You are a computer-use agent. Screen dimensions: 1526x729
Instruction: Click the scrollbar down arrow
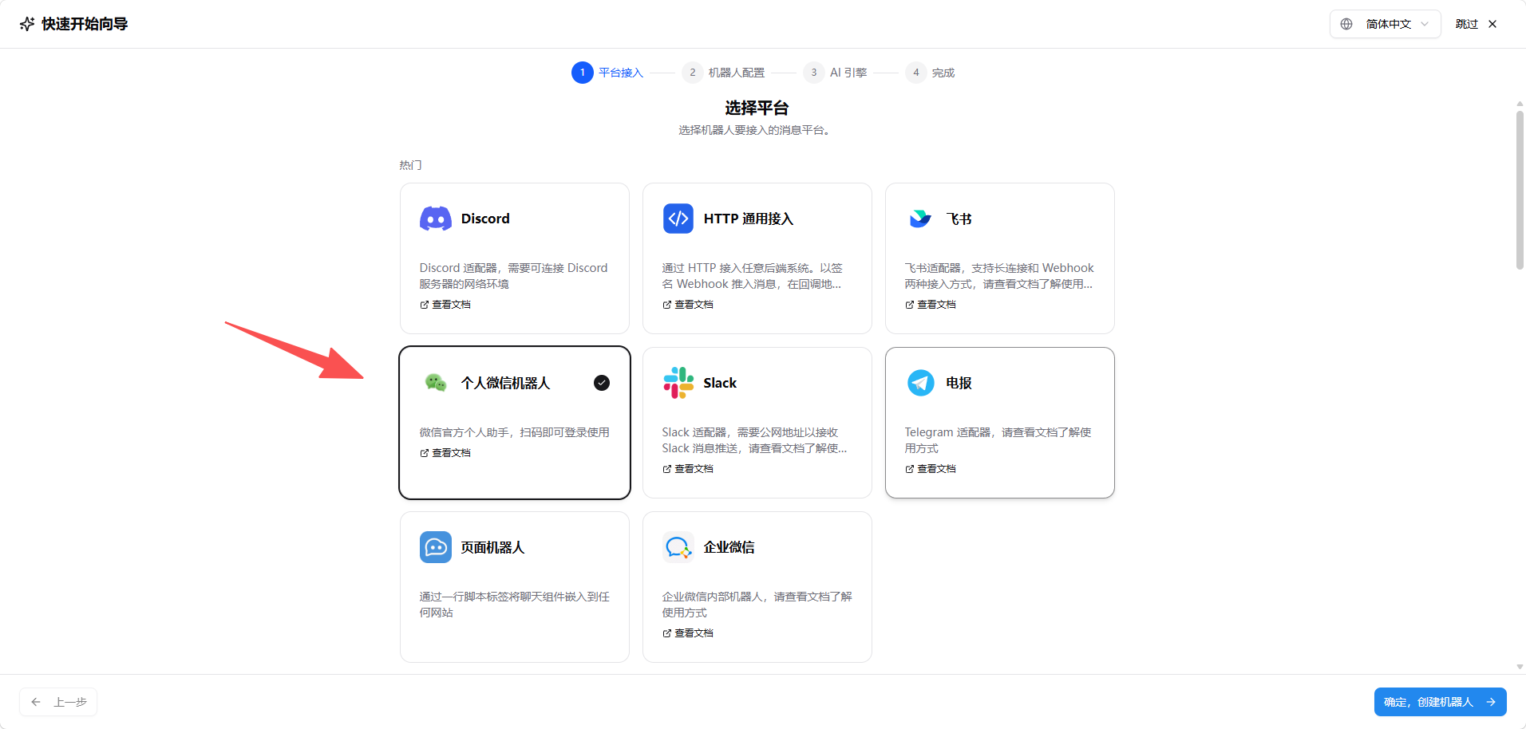pyautogui.click(x=1520, y=667)
